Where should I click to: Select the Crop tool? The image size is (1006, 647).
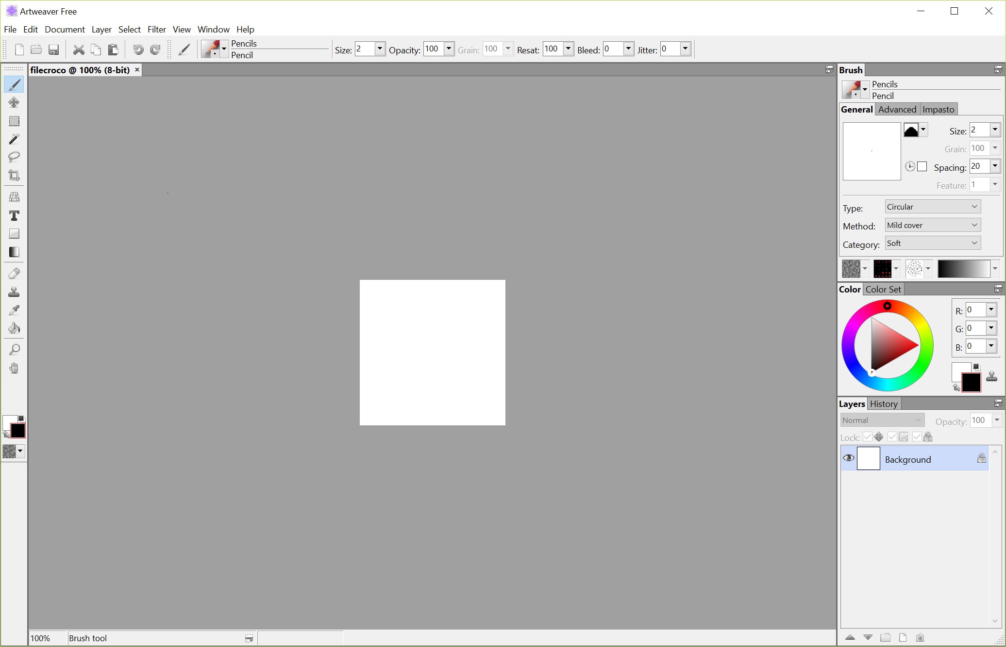pyautogui.click(x=14, y=175)
